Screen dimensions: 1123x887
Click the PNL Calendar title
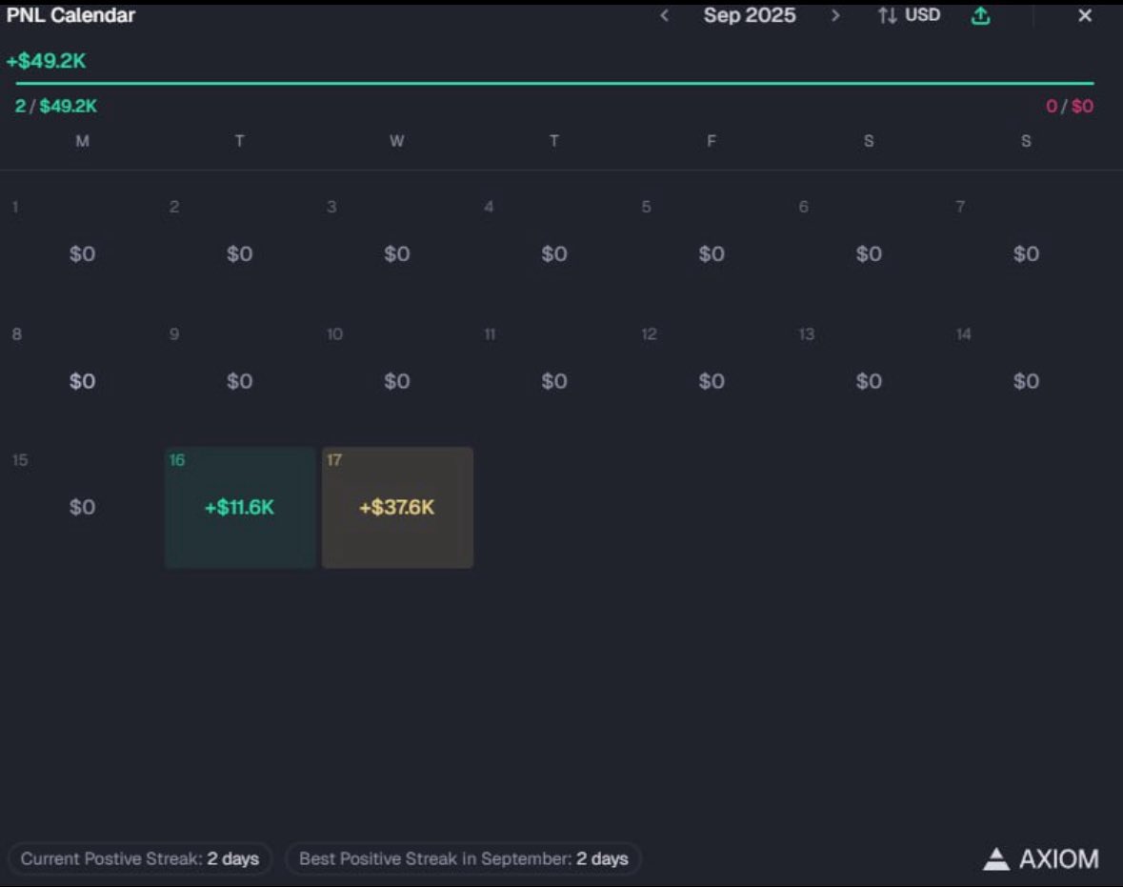pos(70,15)
